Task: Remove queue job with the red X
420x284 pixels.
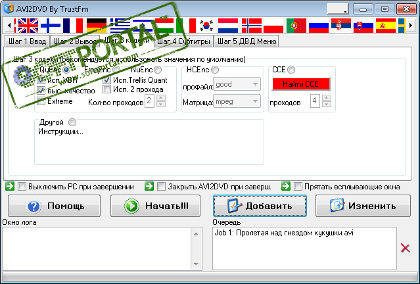Action: tap(406, 248)
